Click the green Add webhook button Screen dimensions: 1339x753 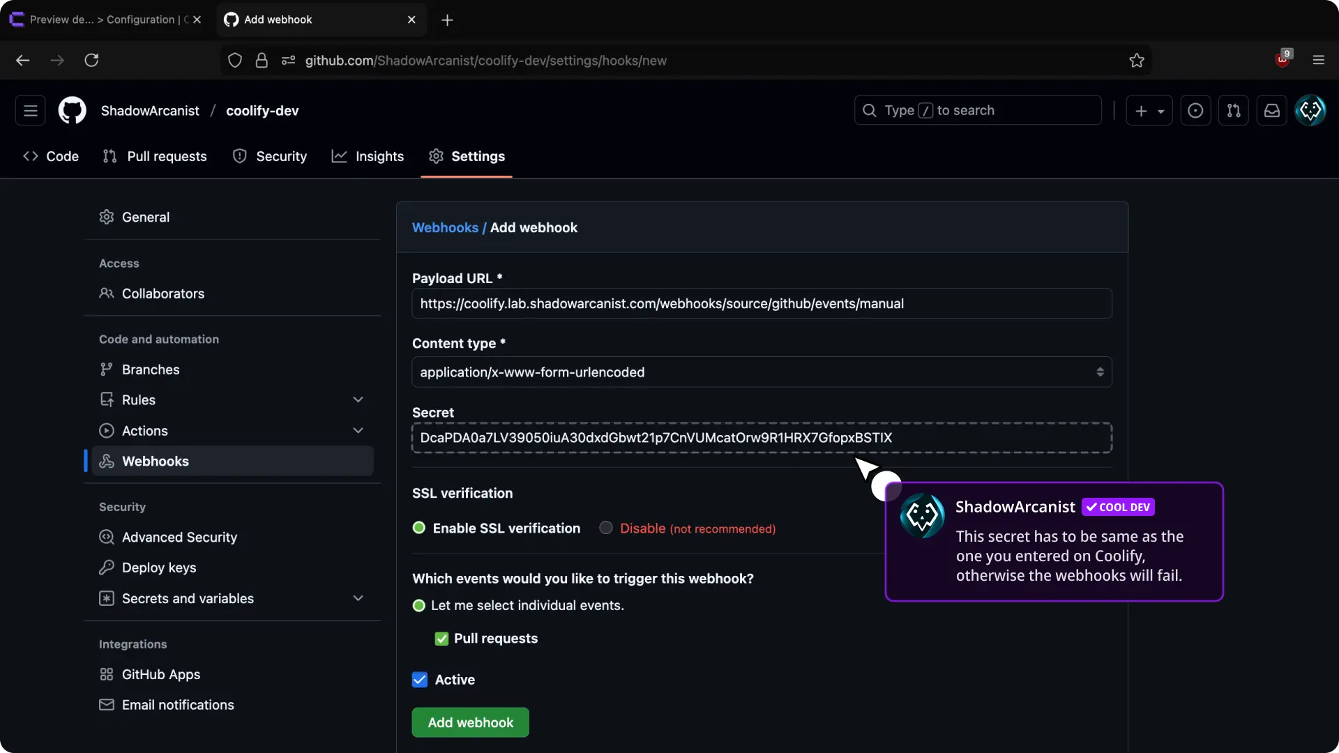470,723
